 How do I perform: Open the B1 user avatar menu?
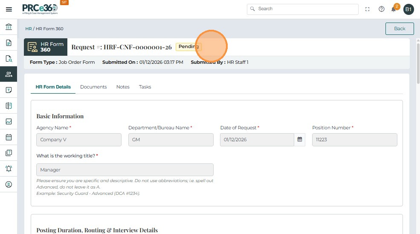coord(408,9)
